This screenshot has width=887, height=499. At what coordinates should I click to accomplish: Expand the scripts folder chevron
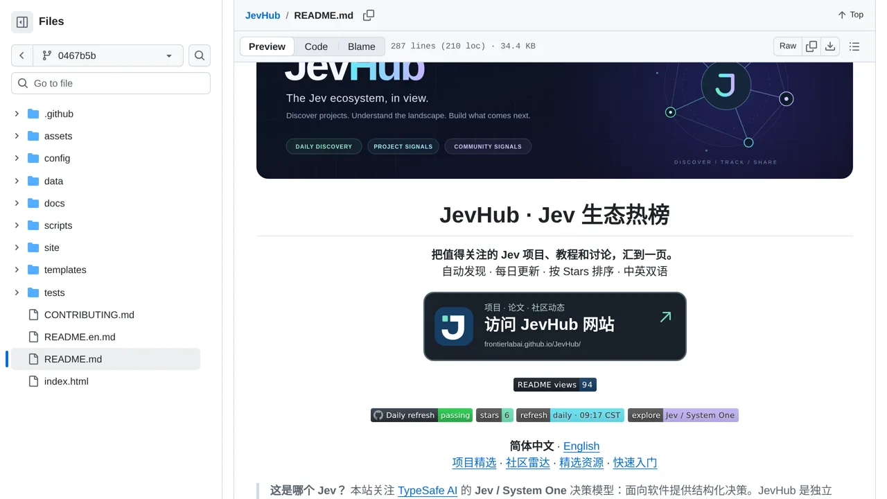click(17, 225)
